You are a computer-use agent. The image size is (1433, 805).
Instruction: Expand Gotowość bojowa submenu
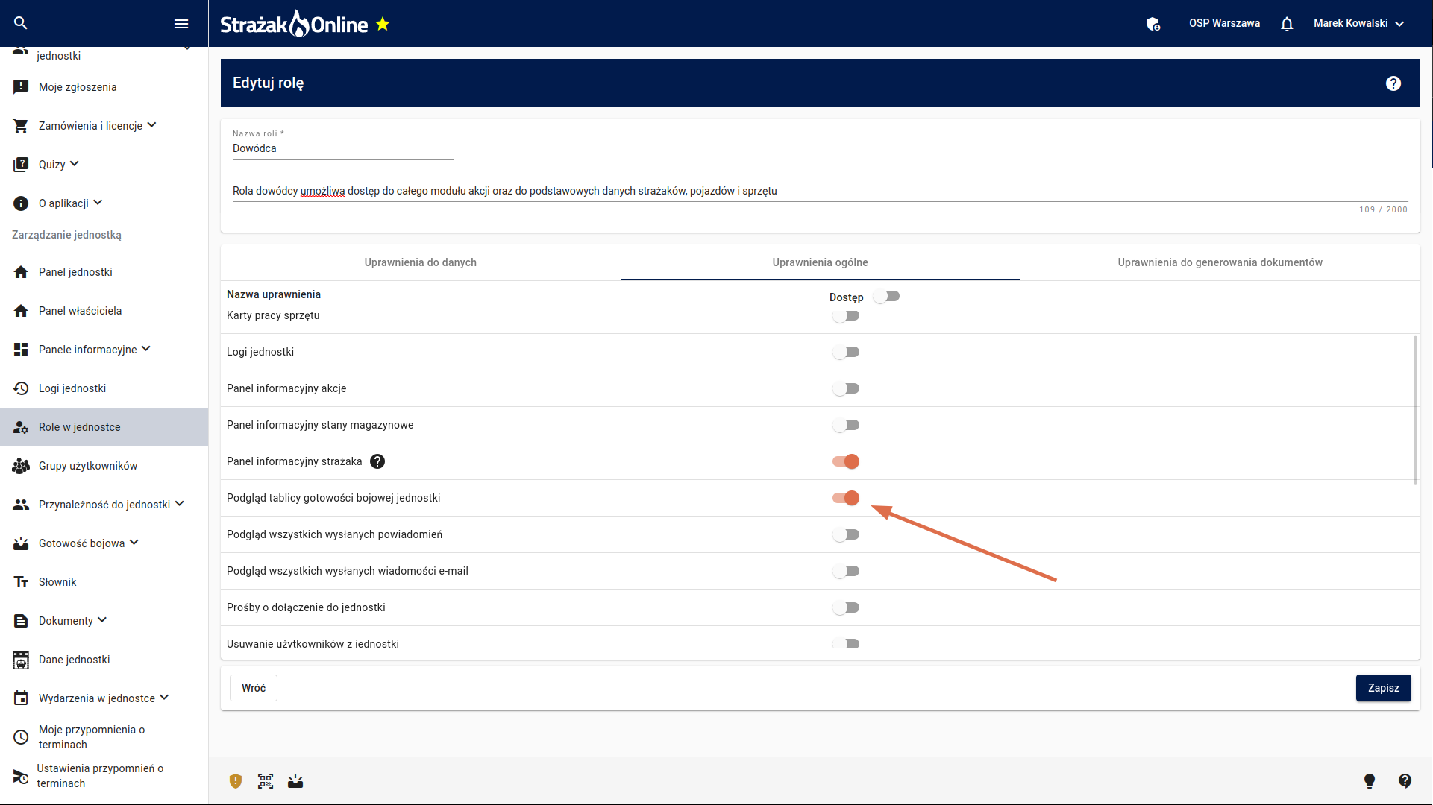point(134,543)
